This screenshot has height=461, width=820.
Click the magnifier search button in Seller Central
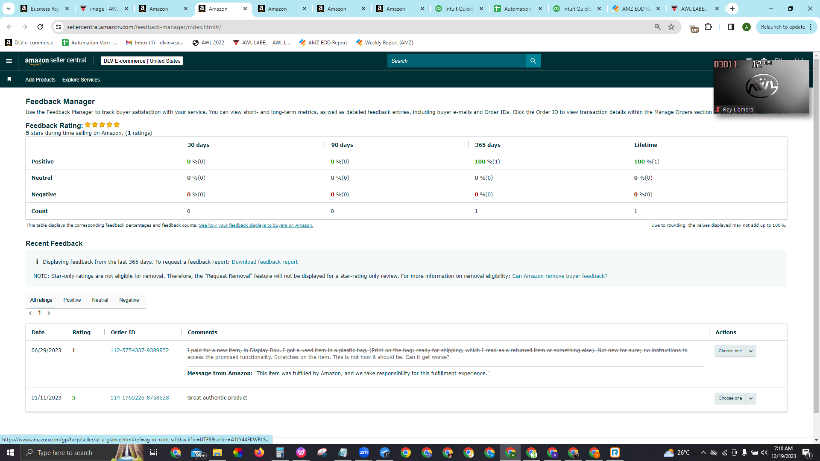click(533, 61)
